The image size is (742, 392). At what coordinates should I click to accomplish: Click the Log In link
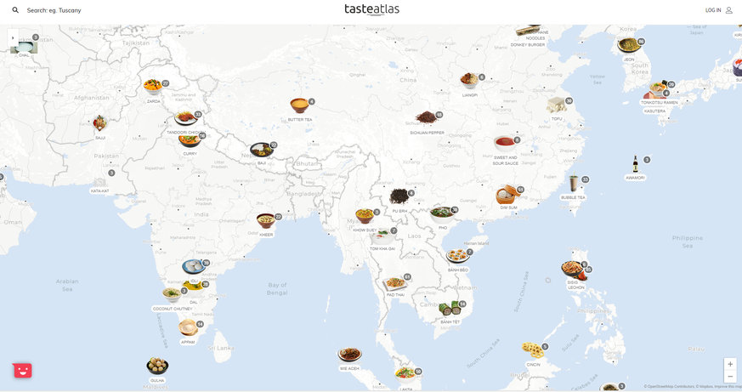tap(713, 10)
